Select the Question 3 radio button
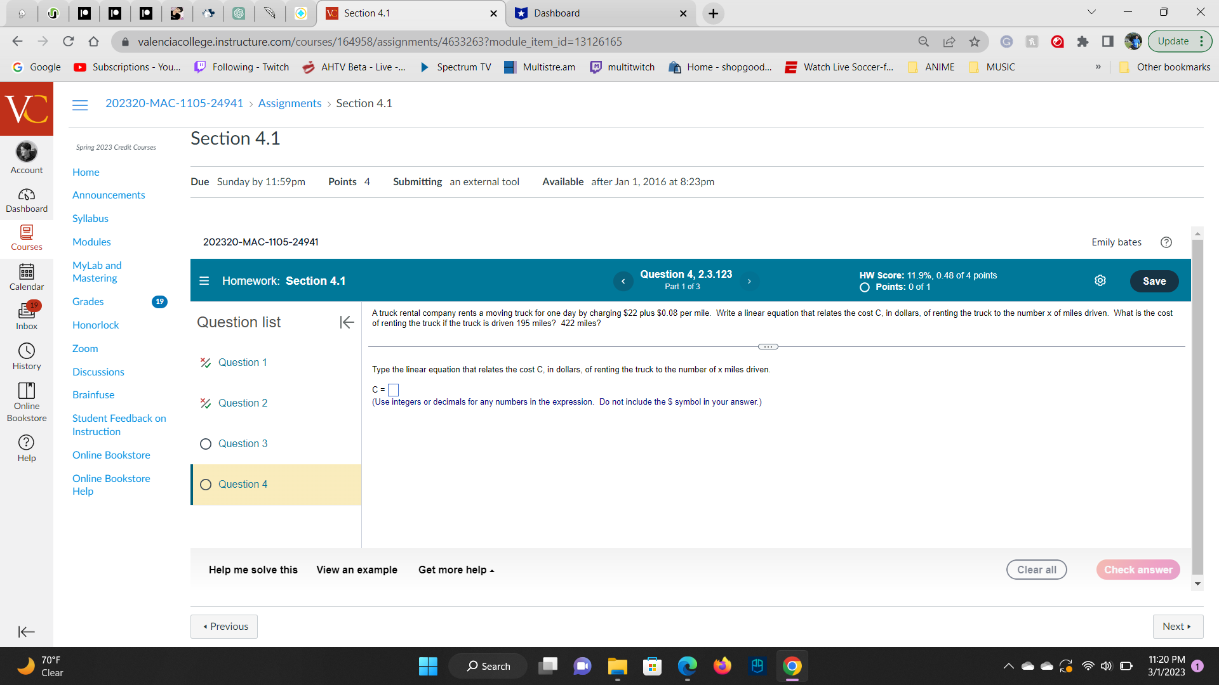The image size is (1219, 685). click(x=206, y=444)
